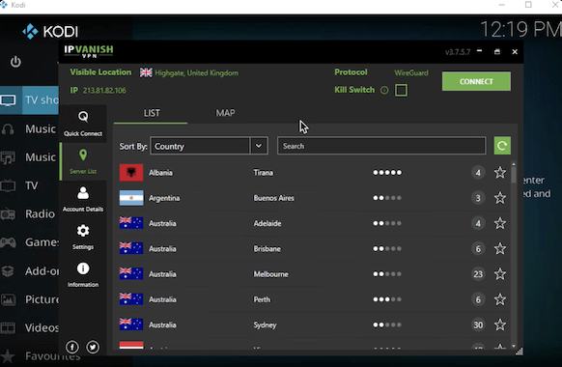
Task: Click the Albania server load dots
Action: 387,173
